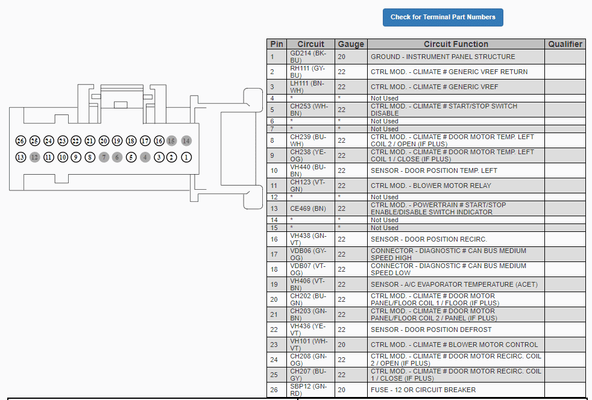Pick pin 20 circle in the connector diagram
This screenshot has height=400, width=592.
pyautogui.click(x=104, y=141)
